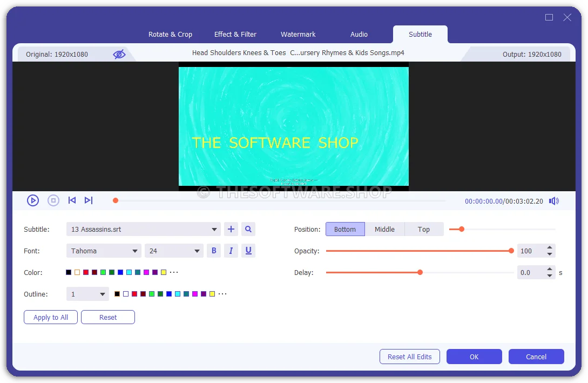Viewport: 588px width, 383px height.
Task: Click Reset All Edits button
Action: coord(409,357)
